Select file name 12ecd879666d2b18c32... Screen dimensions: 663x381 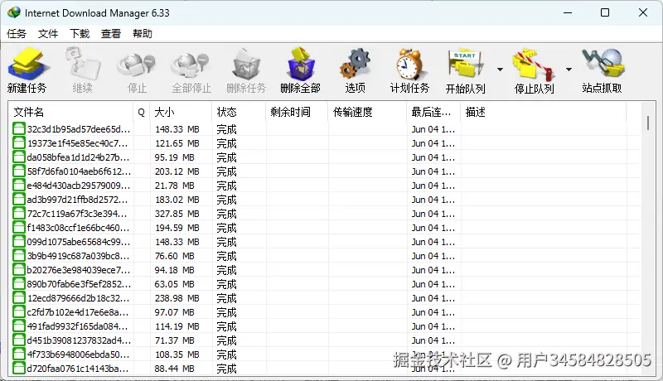[x=78, y=298]
